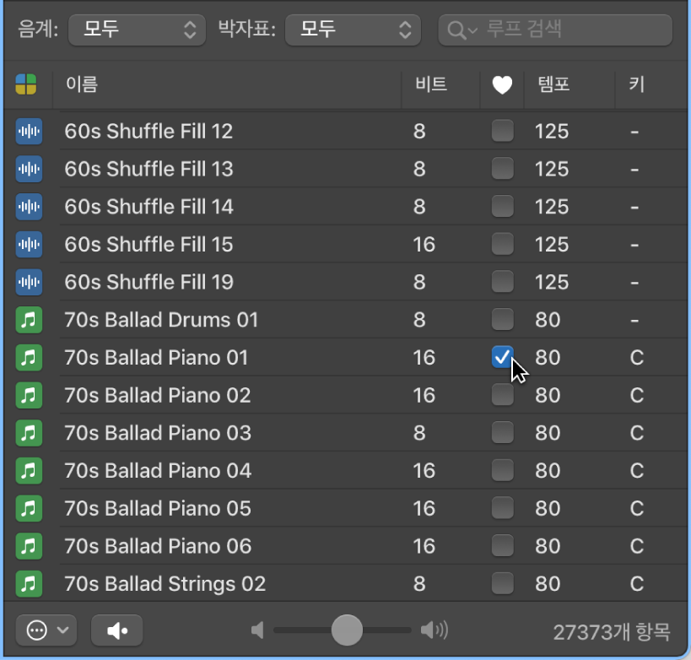Uncheck favorite for 70s Ballad Piano 01

point(502,358)
